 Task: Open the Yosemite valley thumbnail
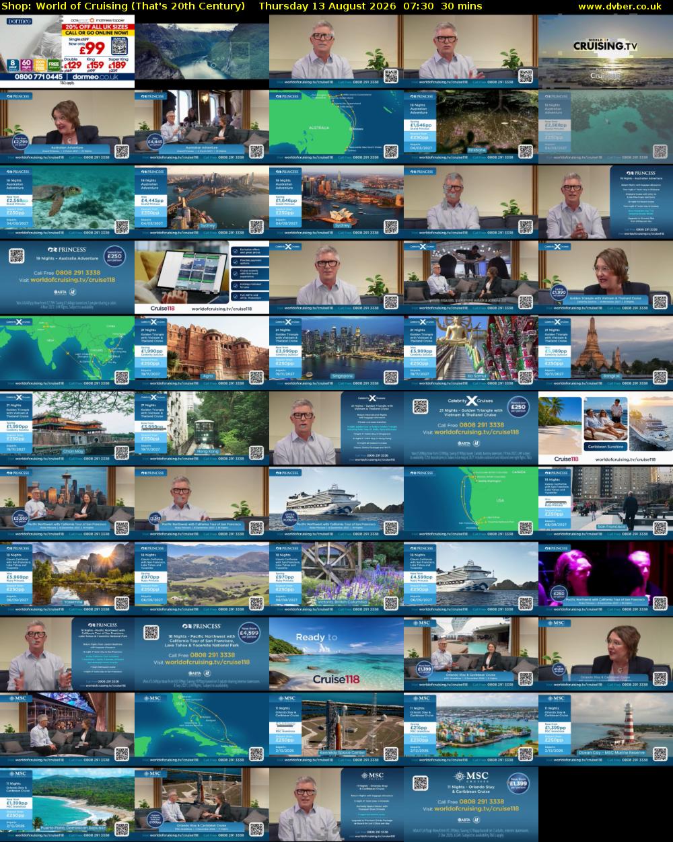click(x=67, y=578)
